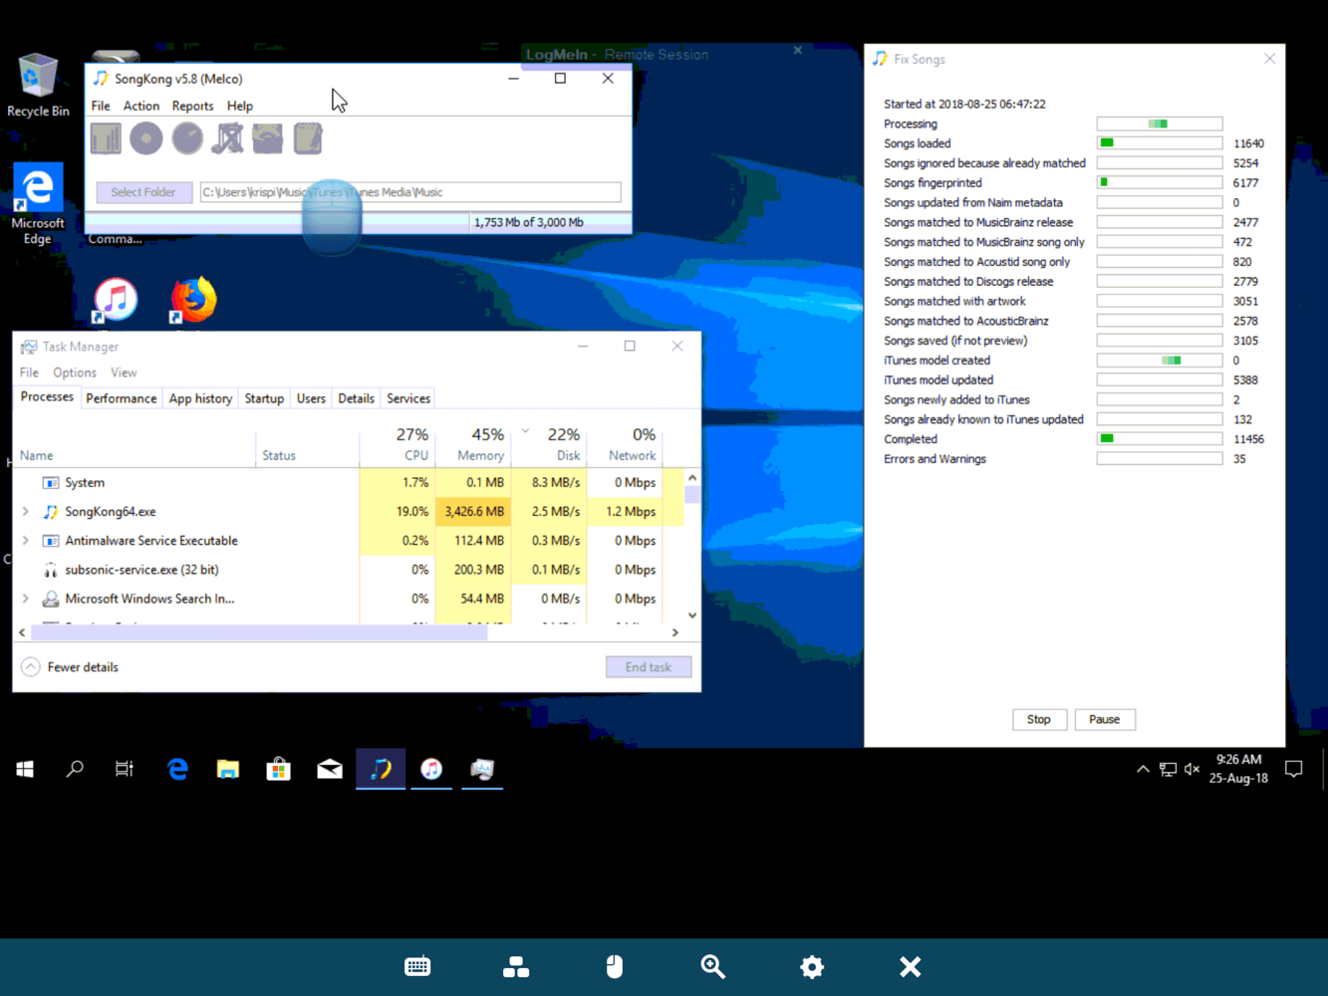Open the Options menu in Task Manager
Screen dimensions: 1328x996
(75, 373)
